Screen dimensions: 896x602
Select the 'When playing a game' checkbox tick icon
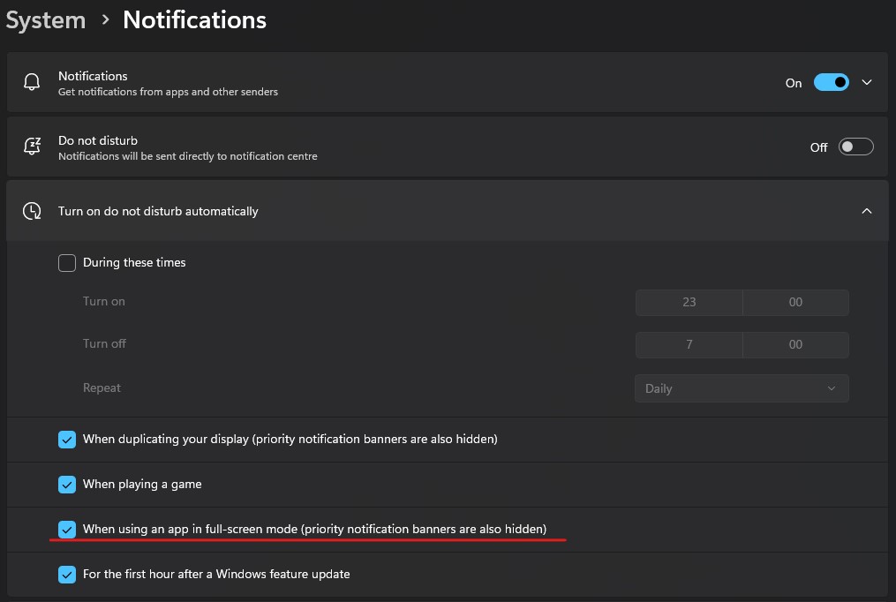click(67, 484)
